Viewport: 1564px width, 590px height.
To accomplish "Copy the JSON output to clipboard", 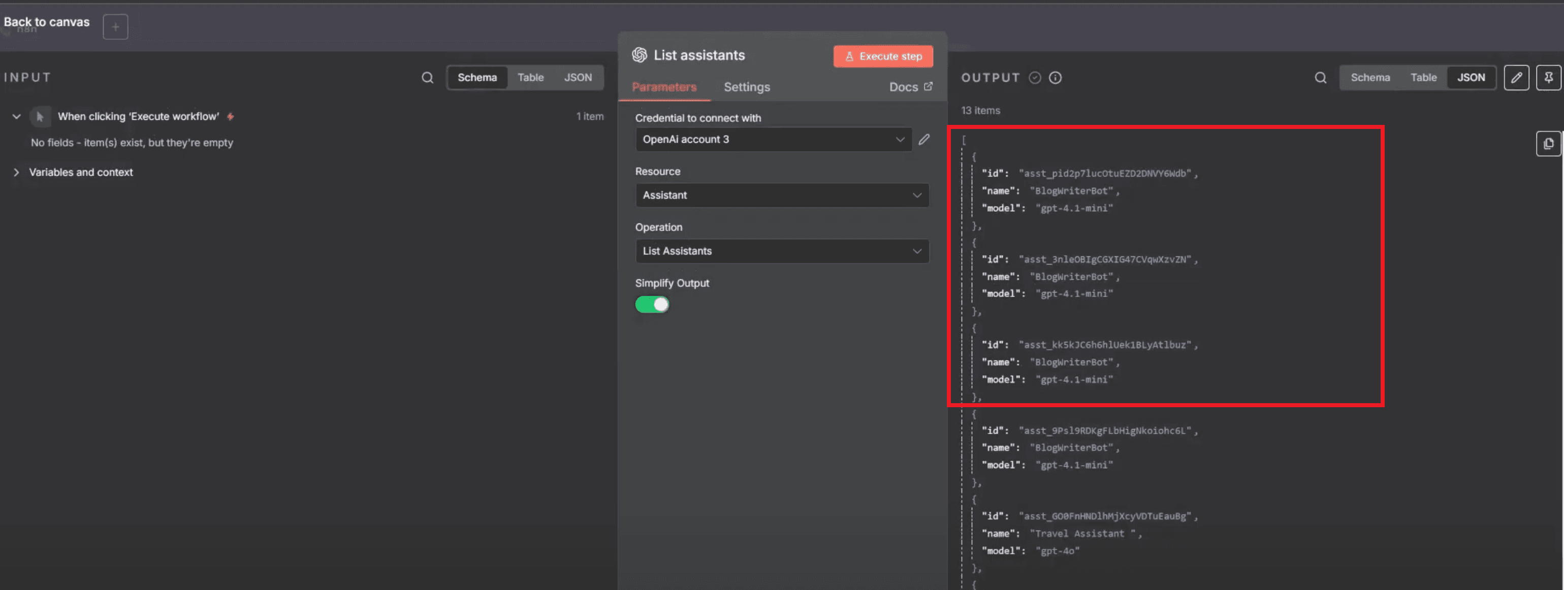I will (x=1548, y=144).
